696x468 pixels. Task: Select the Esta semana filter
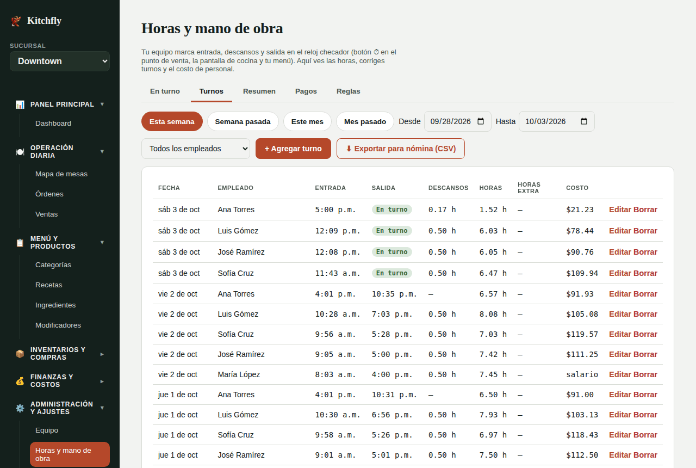172,121
